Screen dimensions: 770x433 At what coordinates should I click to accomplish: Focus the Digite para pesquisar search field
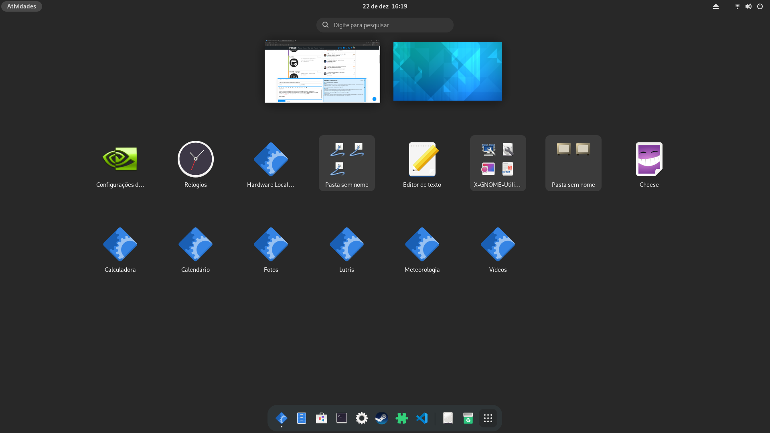tap(385, 25)
